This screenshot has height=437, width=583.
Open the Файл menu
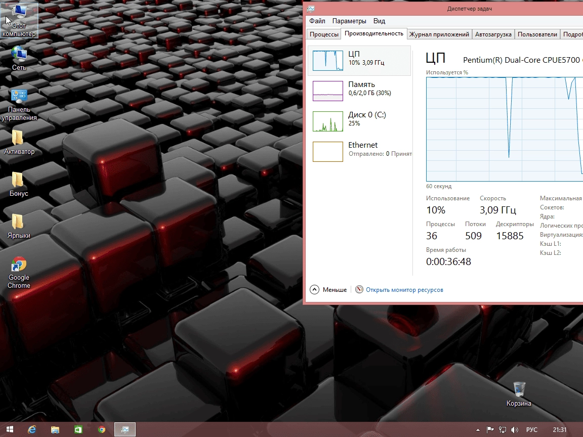point(317,21)
